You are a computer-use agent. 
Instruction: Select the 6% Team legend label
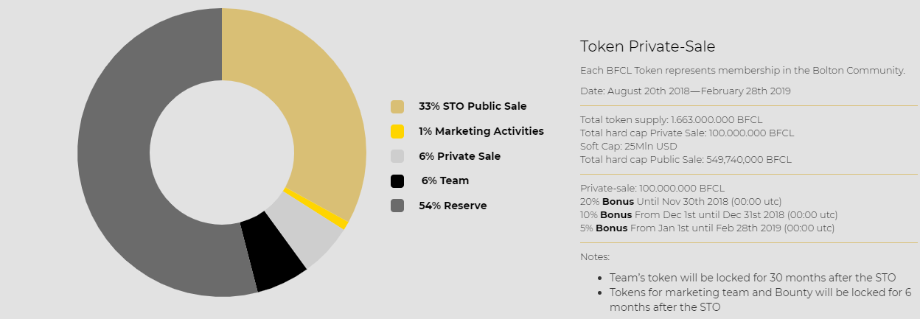coord(445,181)
